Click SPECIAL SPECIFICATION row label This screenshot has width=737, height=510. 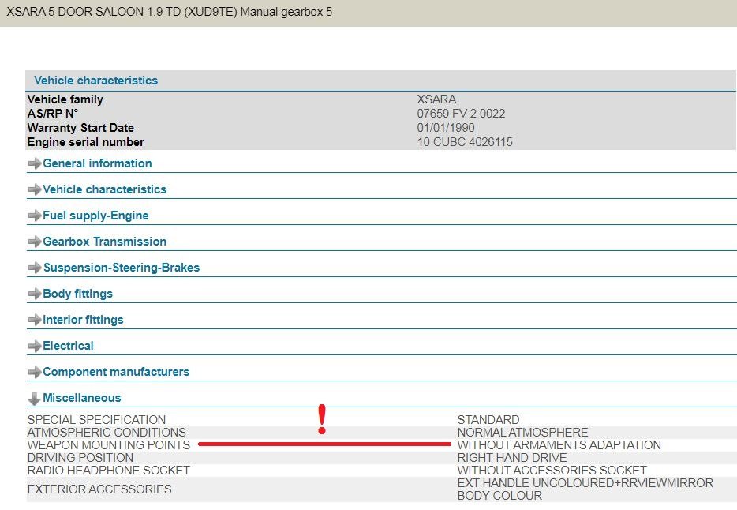(x=96, y=420)
